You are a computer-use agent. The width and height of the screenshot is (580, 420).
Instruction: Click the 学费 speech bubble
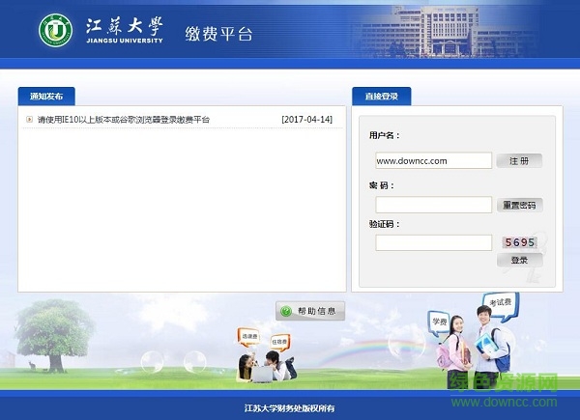point(440,322)
